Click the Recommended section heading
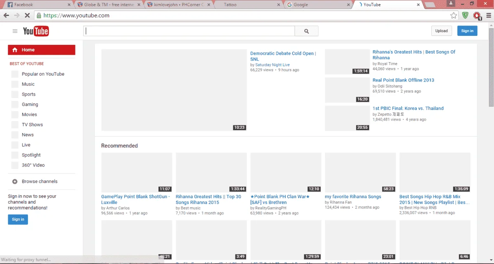Image resolution: width=494 pixels, height=264 pixels. (x=120, y=146)
